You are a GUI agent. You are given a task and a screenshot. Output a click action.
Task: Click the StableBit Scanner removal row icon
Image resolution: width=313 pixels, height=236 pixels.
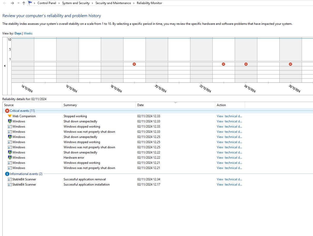(10, 179)
